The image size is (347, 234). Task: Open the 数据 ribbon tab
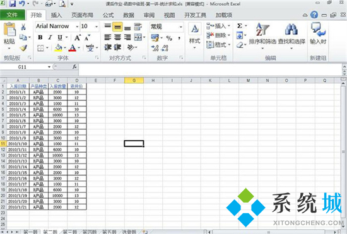click(129, 15)
